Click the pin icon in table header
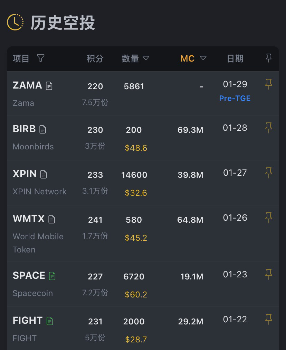Viewport: 286px width, 350px height. [x=268, y=58]
